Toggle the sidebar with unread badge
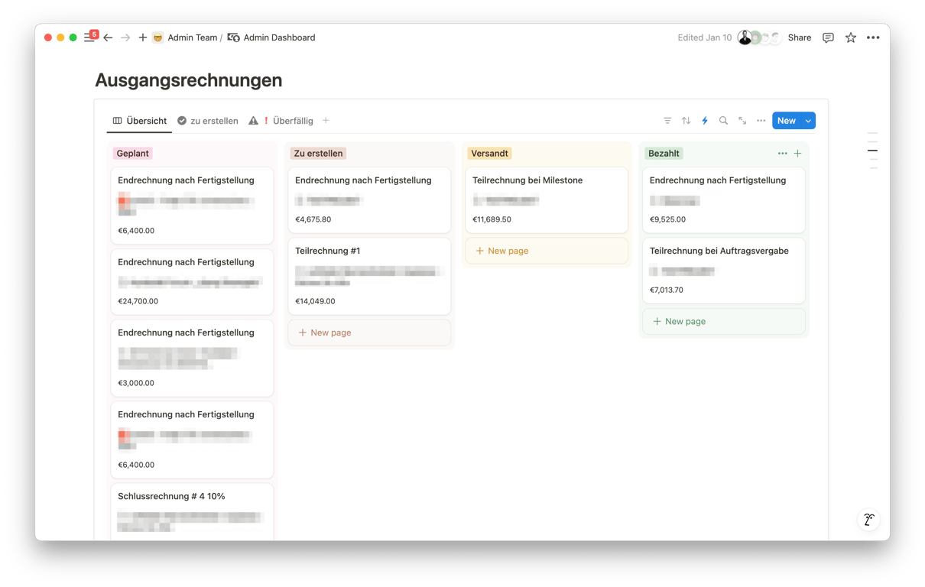The width and height of the screenshot is (925, 587). tap(89, 37)
